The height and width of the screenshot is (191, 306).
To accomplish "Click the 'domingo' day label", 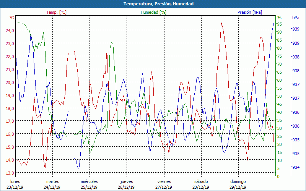I will point(238,182).
